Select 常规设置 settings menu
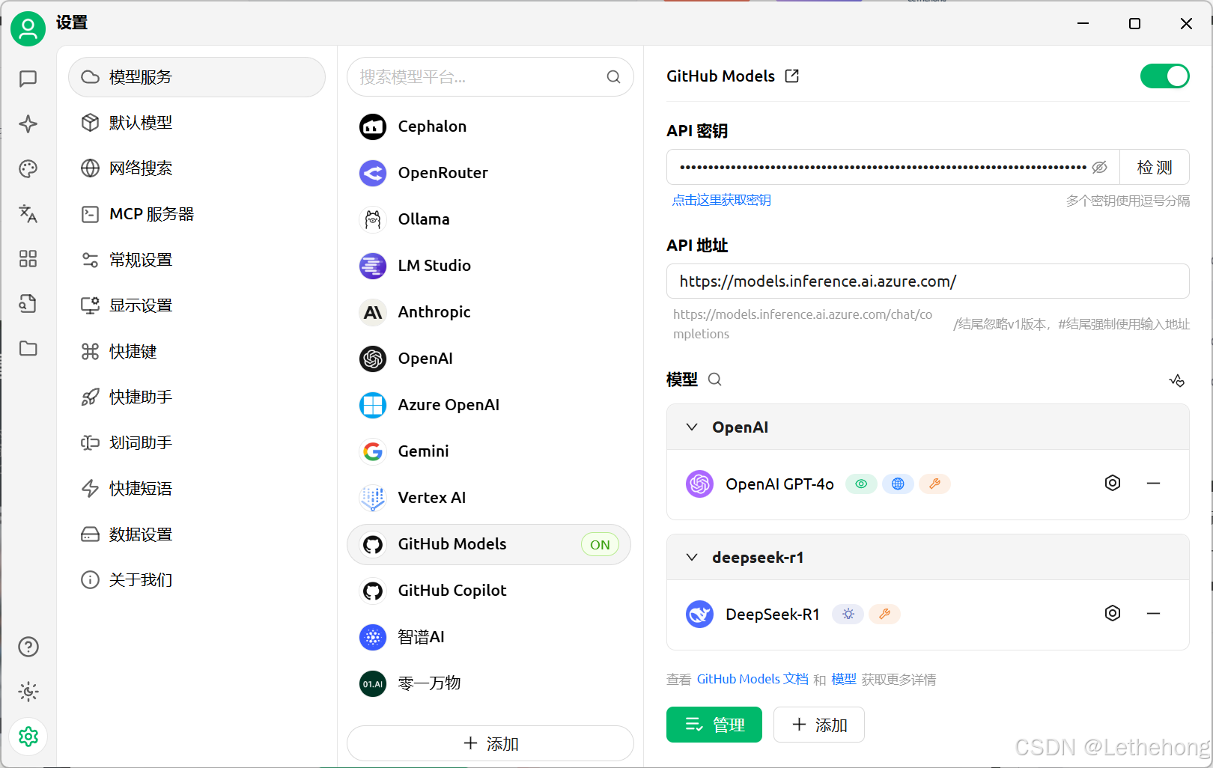Viewport: 1213px width, 768px height. [x=197, y=260]
